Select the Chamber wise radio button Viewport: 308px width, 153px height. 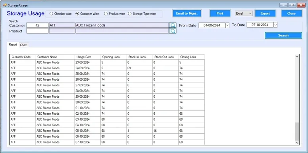coord(51,14)
